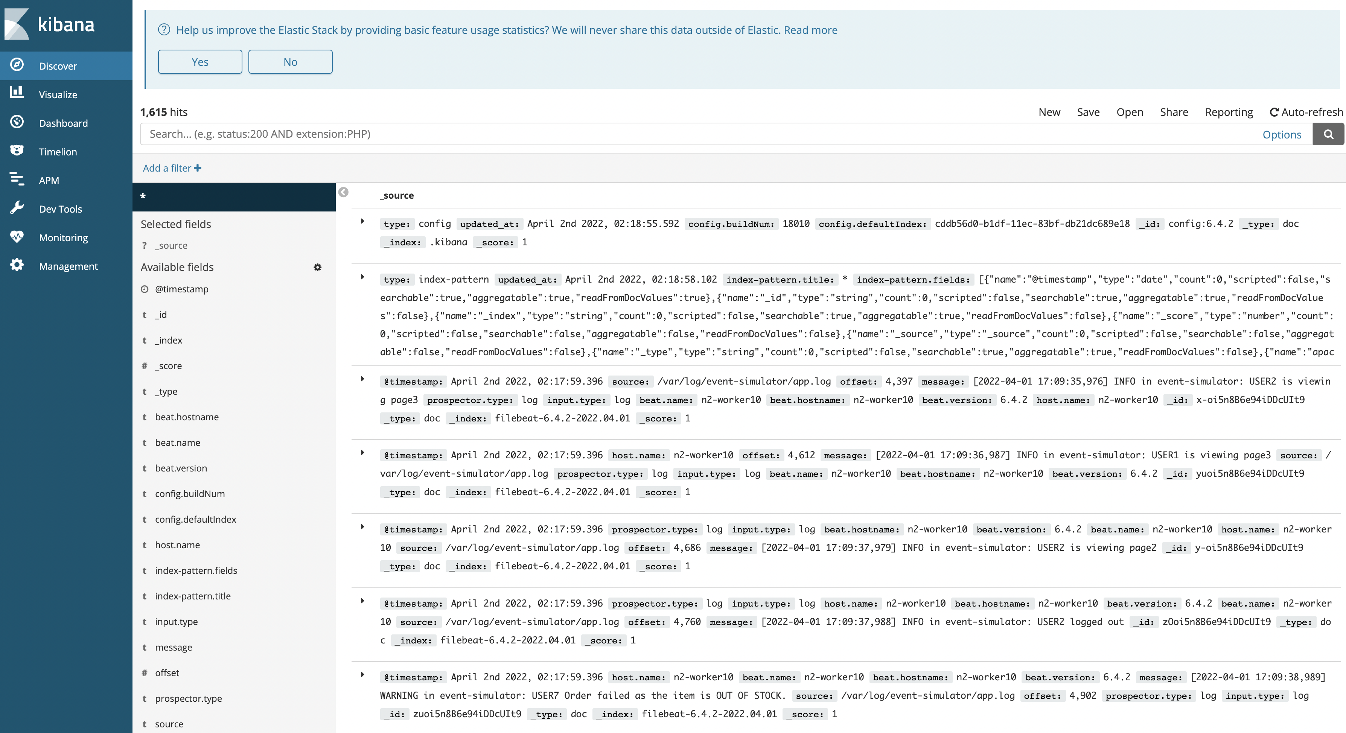Collapse the fields sidebar arrow
Image resolution: width=1346 pixels, height=733 pixels.
(343, 192)
